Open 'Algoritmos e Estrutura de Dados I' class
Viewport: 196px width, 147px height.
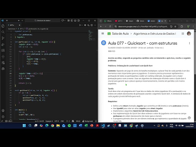pyautogui.click(x=155, y=34)
